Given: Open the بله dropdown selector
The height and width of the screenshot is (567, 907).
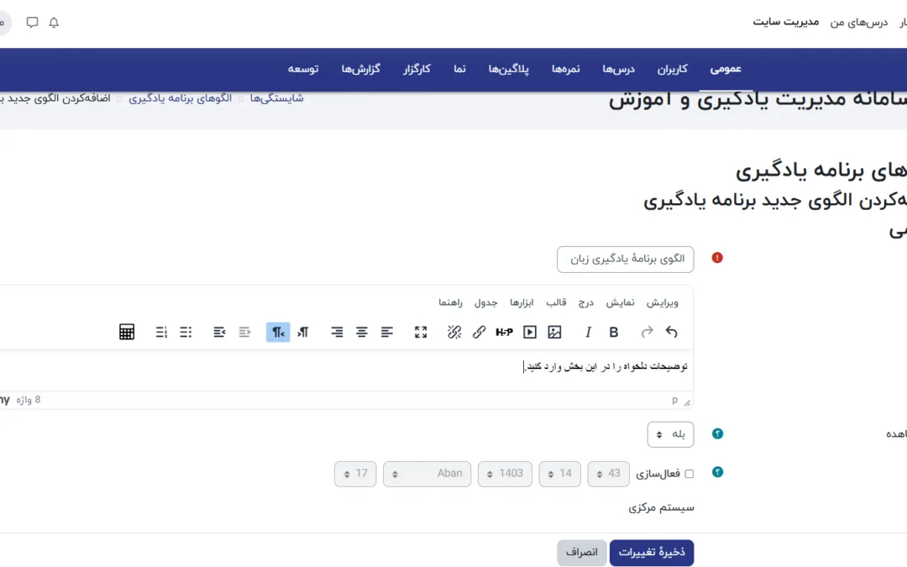Looking at the screenshot, I should pyautogui.click(x=670, y=434).
